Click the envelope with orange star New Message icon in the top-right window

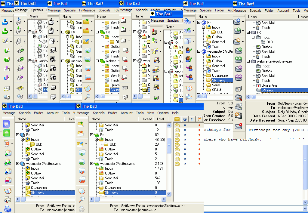point(237,42)
